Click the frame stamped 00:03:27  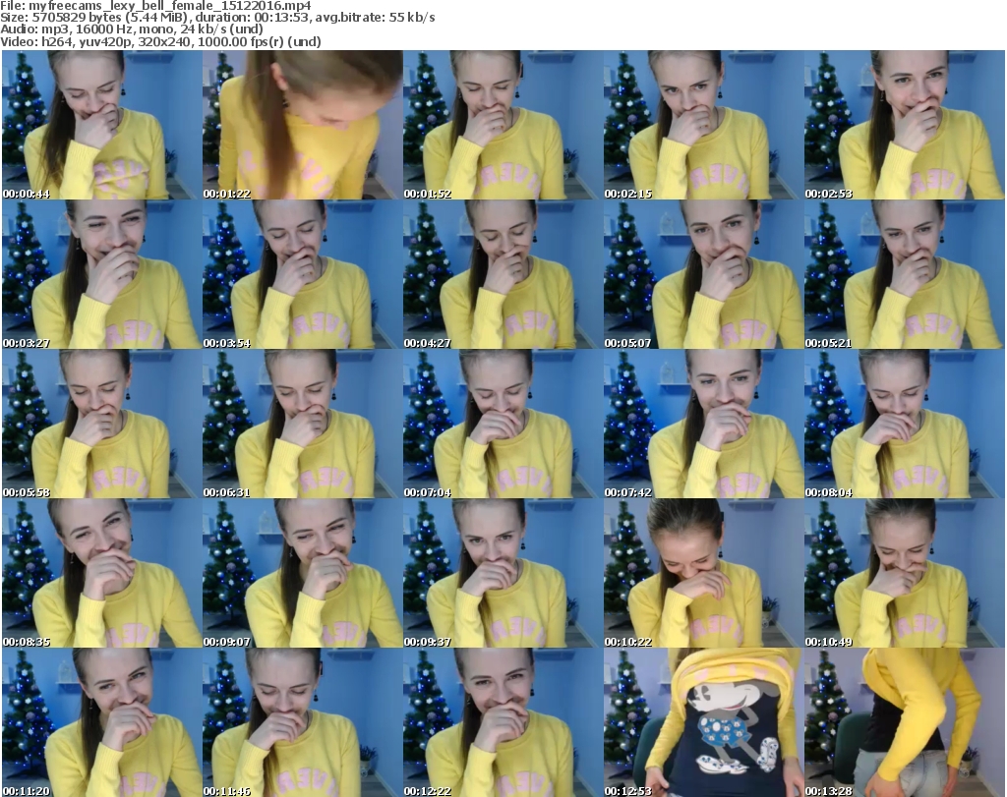(x=102, y=274)
